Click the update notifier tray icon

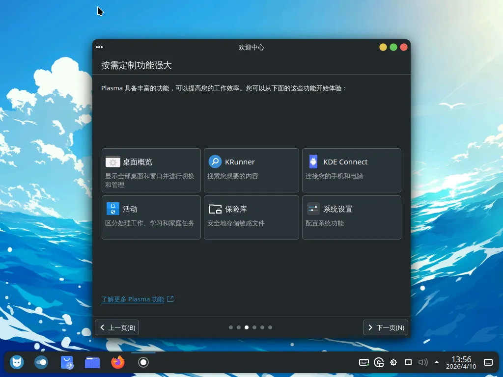click(x=379, y=363)
